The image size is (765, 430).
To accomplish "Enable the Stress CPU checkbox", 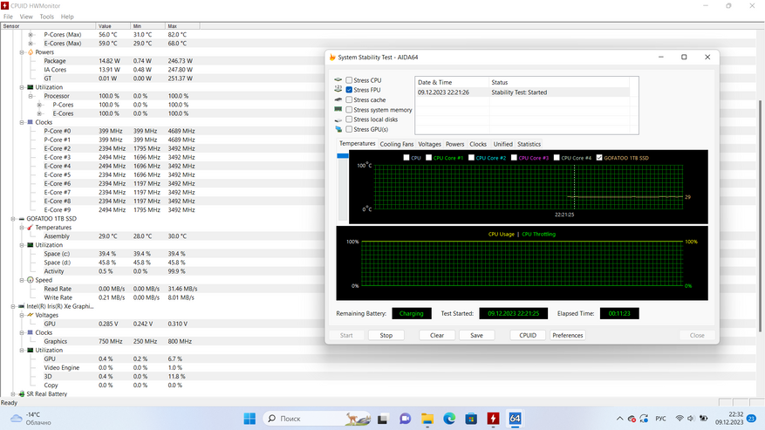I will (350, 80).
